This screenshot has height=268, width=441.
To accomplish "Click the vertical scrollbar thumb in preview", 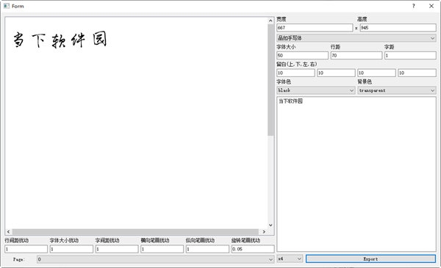I will pos(270,80).
